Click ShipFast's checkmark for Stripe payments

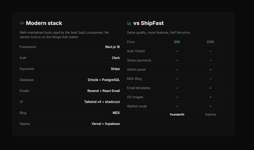(x=210, y=60)
